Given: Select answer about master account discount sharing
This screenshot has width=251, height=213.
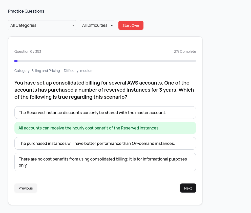Looking at the screenshot, I should (105, 113).
